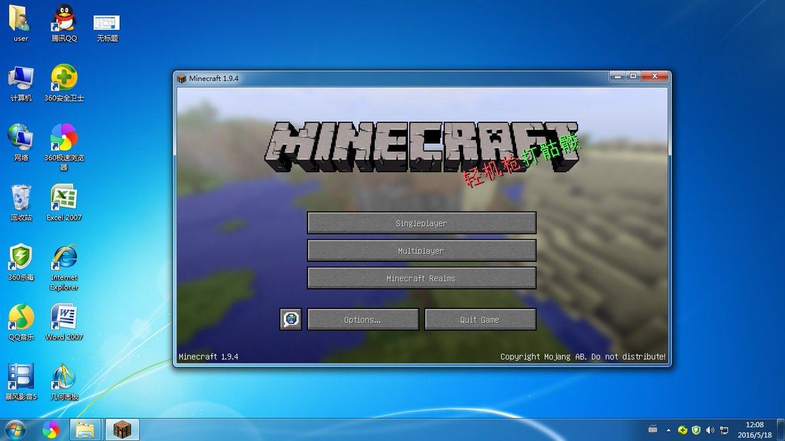Viewport: 785px width, 441px height.
Task: Maximize the Minecraft window
Action: [633, 76]
